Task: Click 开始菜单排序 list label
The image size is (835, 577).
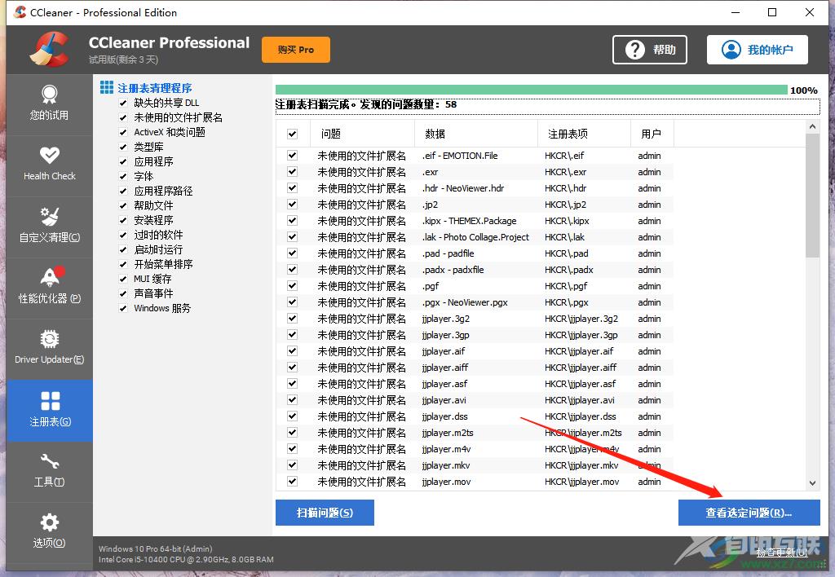Action: click(163, 264)
